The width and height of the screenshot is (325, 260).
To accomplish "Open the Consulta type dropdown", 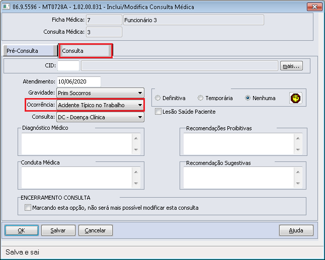I will pyautogui.click(x=100, y=117).
